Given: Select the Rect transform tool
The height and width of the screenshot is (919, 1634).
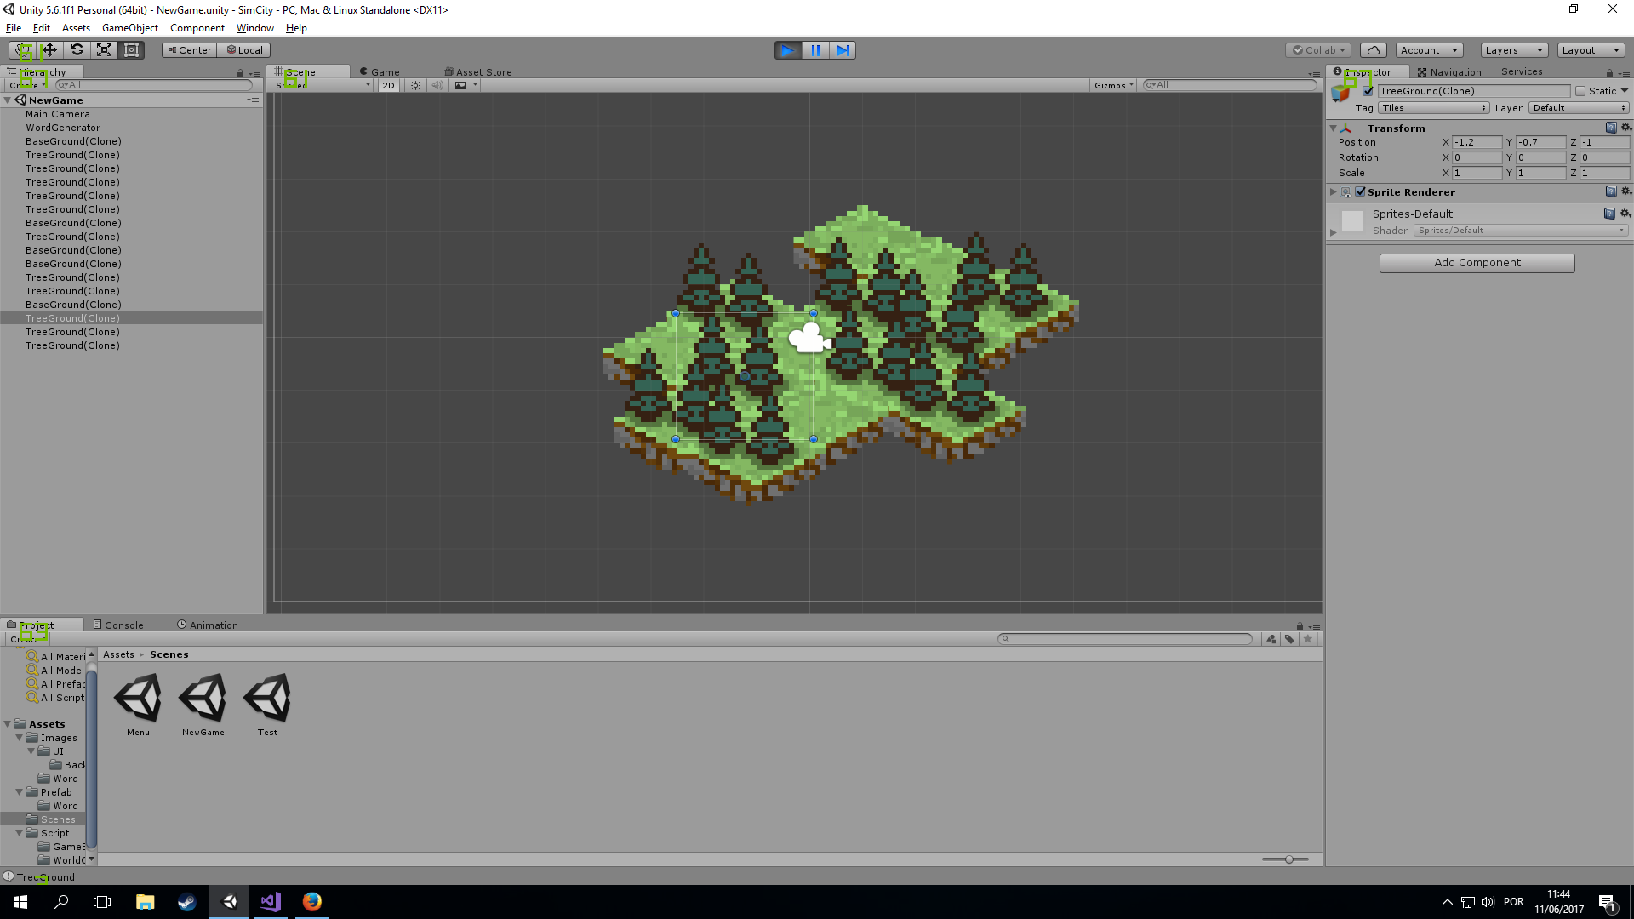Looking at the screenshot, I should click(x=131, y=50).
